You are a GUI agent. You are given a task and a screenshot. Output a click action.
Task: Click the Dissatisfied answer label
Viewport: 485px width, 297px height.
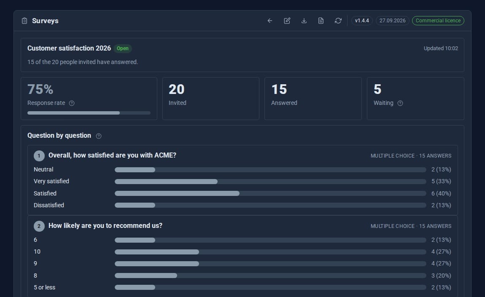click(49, 205)
